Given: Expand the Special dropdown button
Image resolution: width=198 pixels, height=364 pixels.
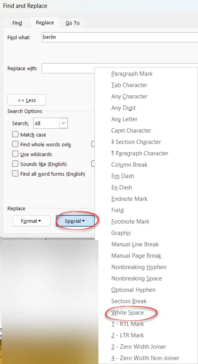Looking at the screenshot, I should [x=75, y=221].
